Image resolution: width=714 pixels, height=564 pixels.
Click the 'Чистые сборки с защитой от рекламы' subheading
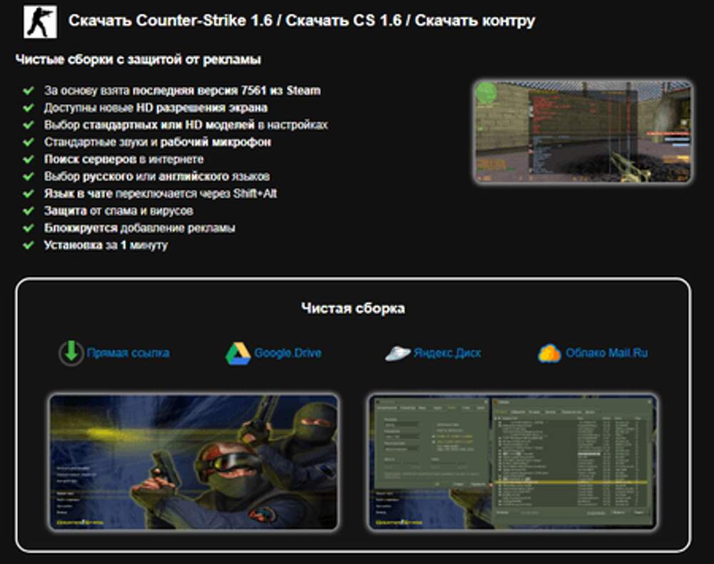138,60
